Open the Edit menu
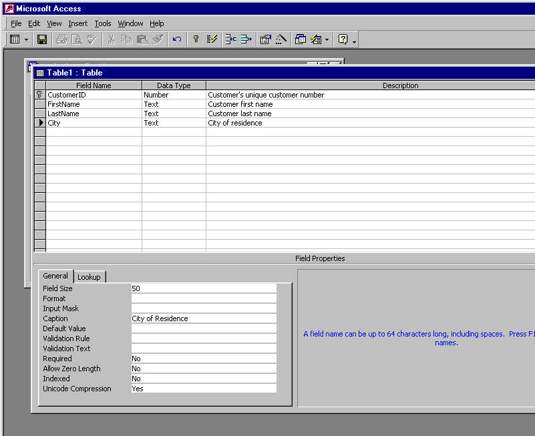The width and height of the screenshot is (535, 436). [x=34, y=23]
